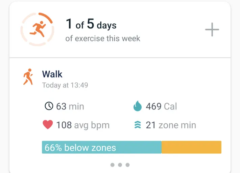Screen dimensions: 240x173
Task: Click the "Today at 13:49" timestamp
Action: pyautogui.click(x=65, y=85)
